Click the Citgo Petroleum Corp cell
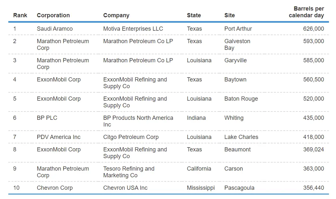 coord(131,137)
